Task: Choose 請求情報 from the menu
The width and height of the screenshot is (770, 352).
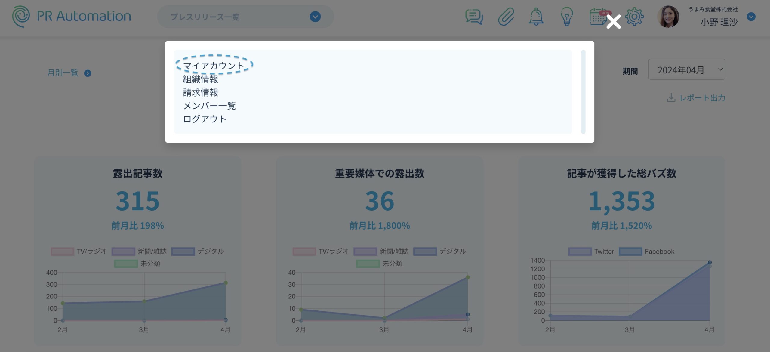Action: [x=201, y=92]
